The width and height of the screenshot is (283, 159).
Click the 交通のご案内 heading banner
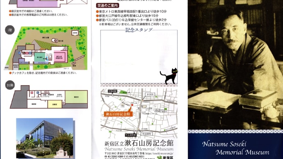[107, 6]
